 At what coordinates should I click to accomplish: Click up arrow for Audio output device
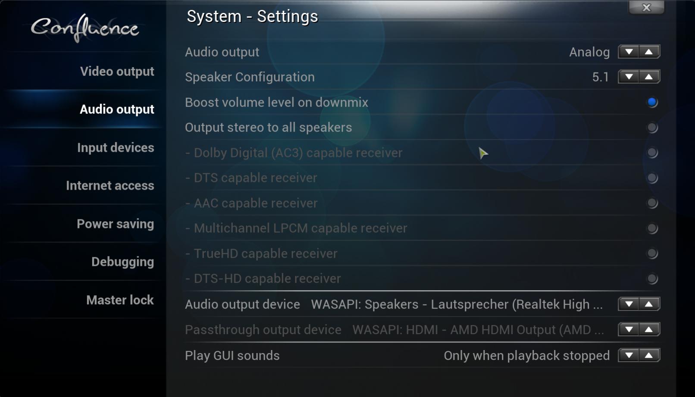pos(649,304)
